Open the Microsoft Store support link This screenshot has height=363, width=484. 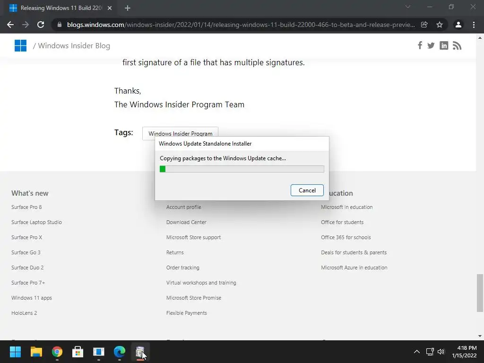[193, 237]
